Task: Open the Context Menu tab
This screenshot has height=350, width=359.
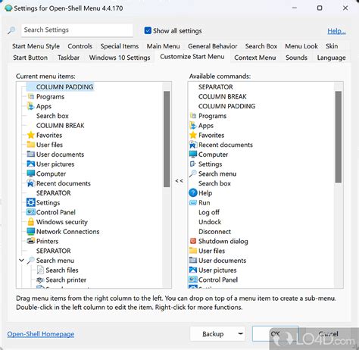Action: tap(255, 58)
